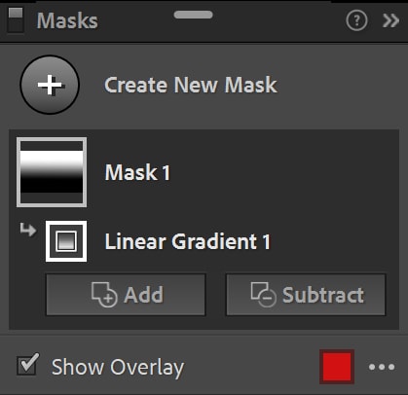Click the Masks panel drag handle

194,15
